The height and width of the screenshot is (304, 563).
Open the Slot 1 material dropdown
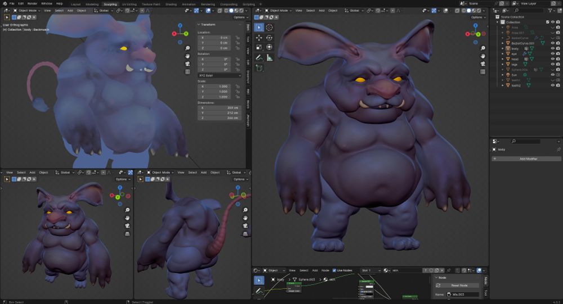tap(371, 270)
